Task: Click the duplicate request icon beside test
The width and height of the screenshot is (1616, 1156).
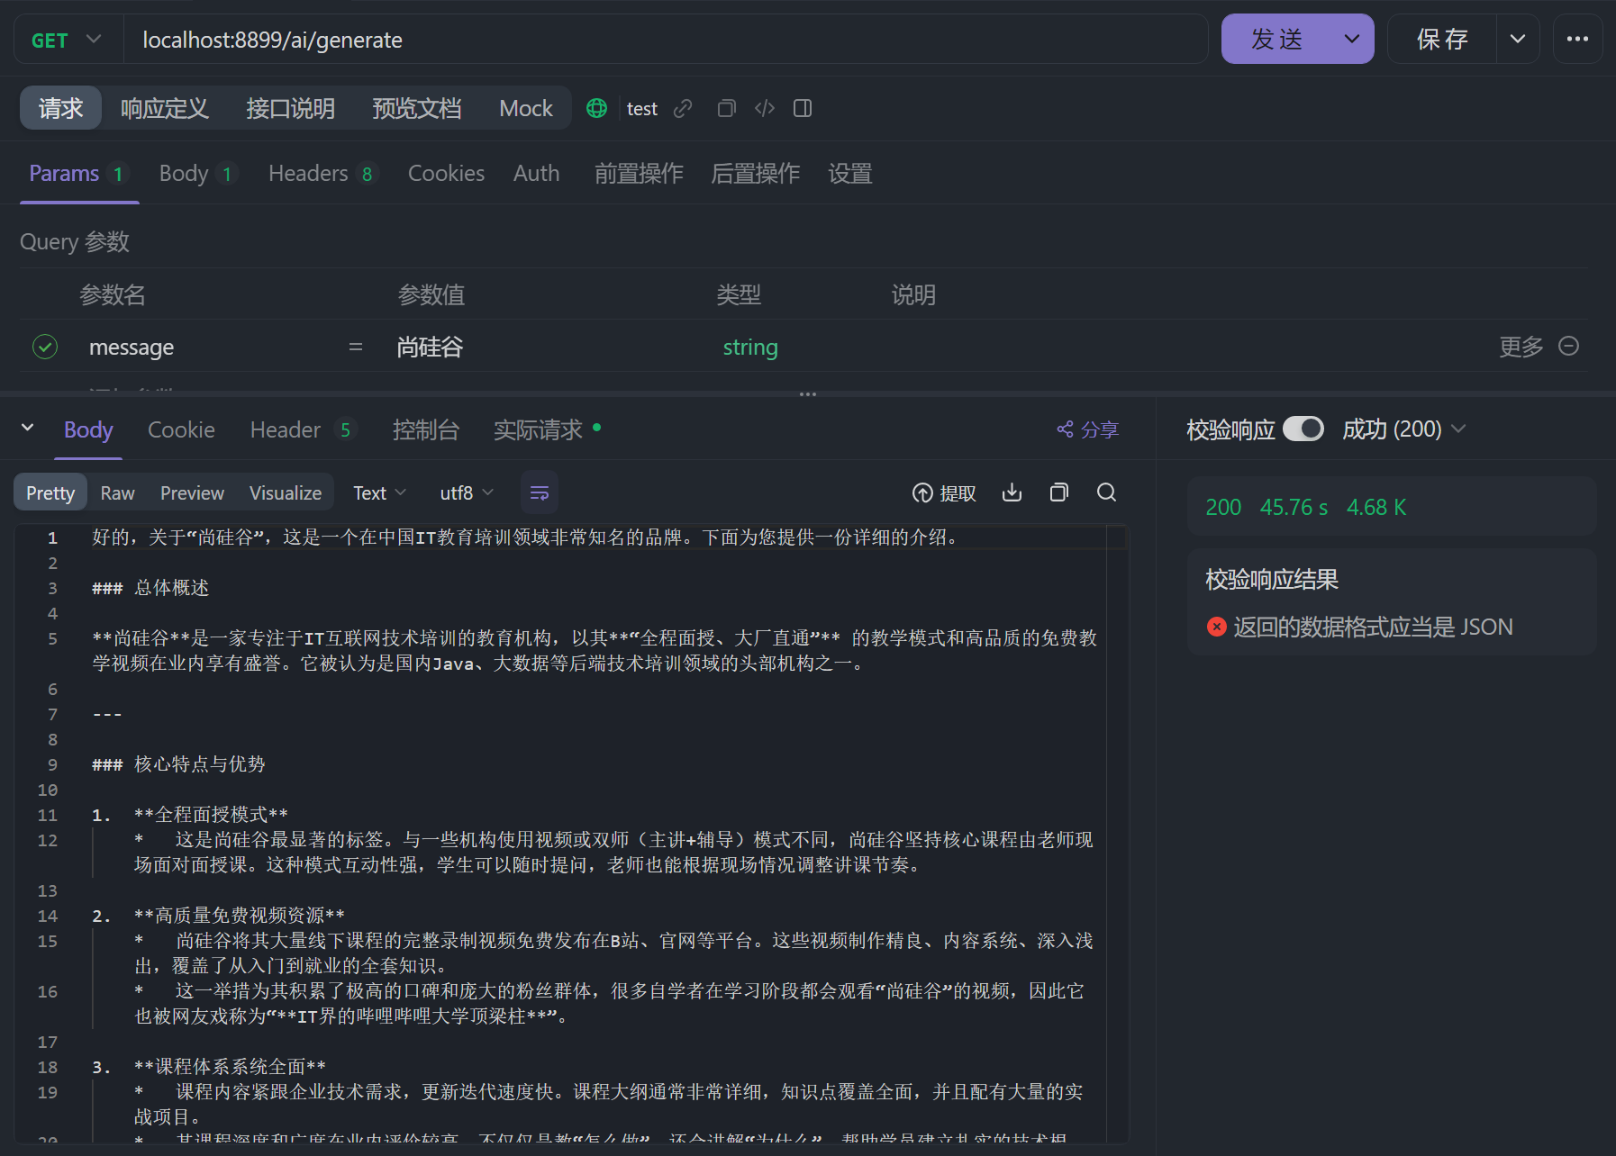Action: click(726, 108)
